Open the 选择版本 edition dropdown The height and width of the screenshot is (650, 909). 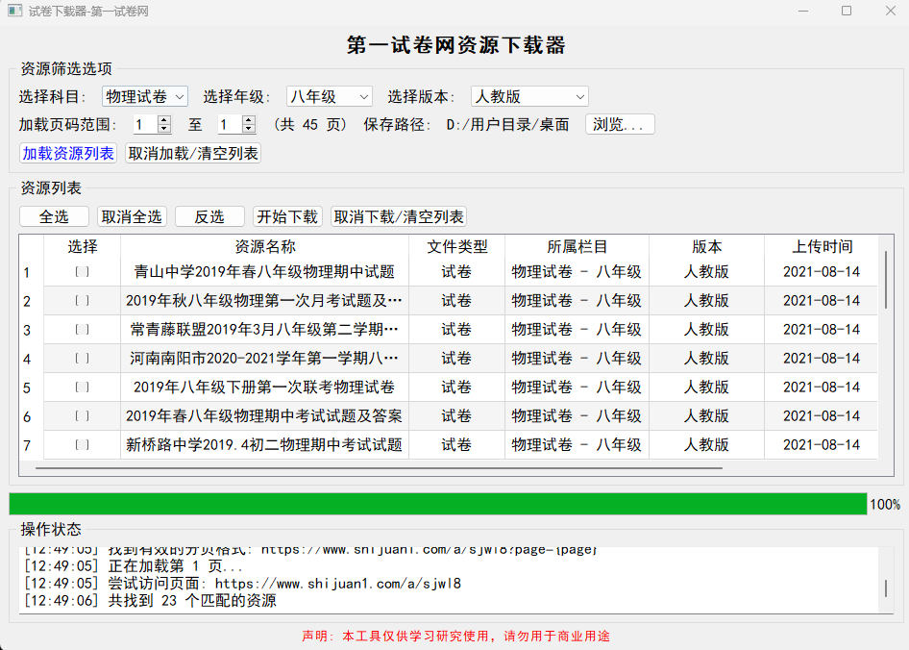click(529, 96)
